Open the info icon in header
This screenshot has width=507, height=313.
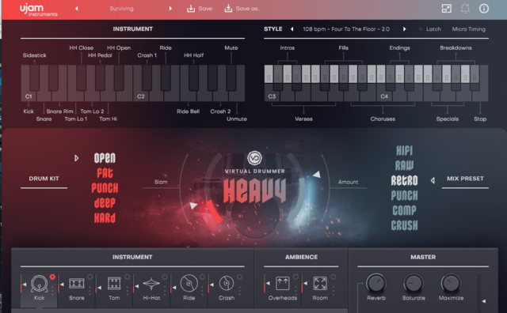click(484, 9)
